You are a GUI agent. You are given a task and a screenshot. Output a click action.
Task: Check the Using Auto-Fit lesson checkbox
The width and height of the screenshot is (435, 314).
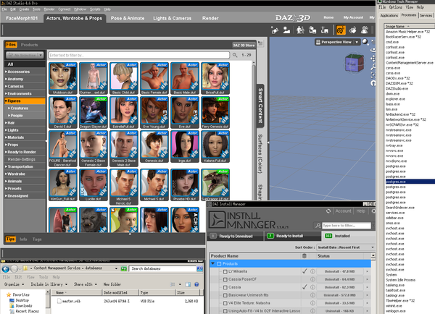pos(225,311)
